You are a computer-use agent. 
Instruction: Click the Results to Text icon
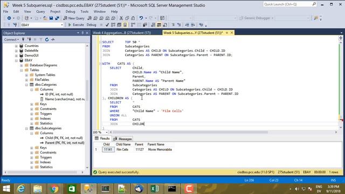tap(153, 25)
